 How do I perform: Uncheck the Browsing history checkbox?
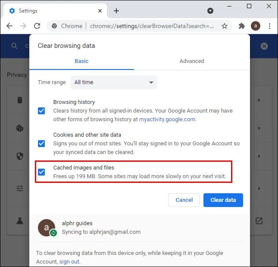click(x=41, y=111)
